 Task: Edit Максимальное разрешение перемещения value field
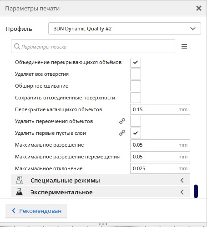(x=160, y=157)
